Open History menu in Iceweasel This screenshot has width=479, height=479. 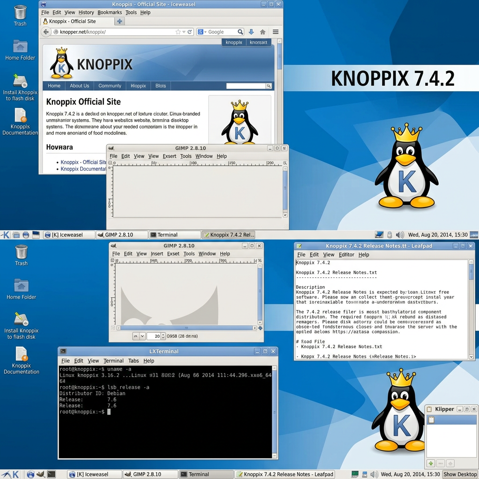point(86,13)
